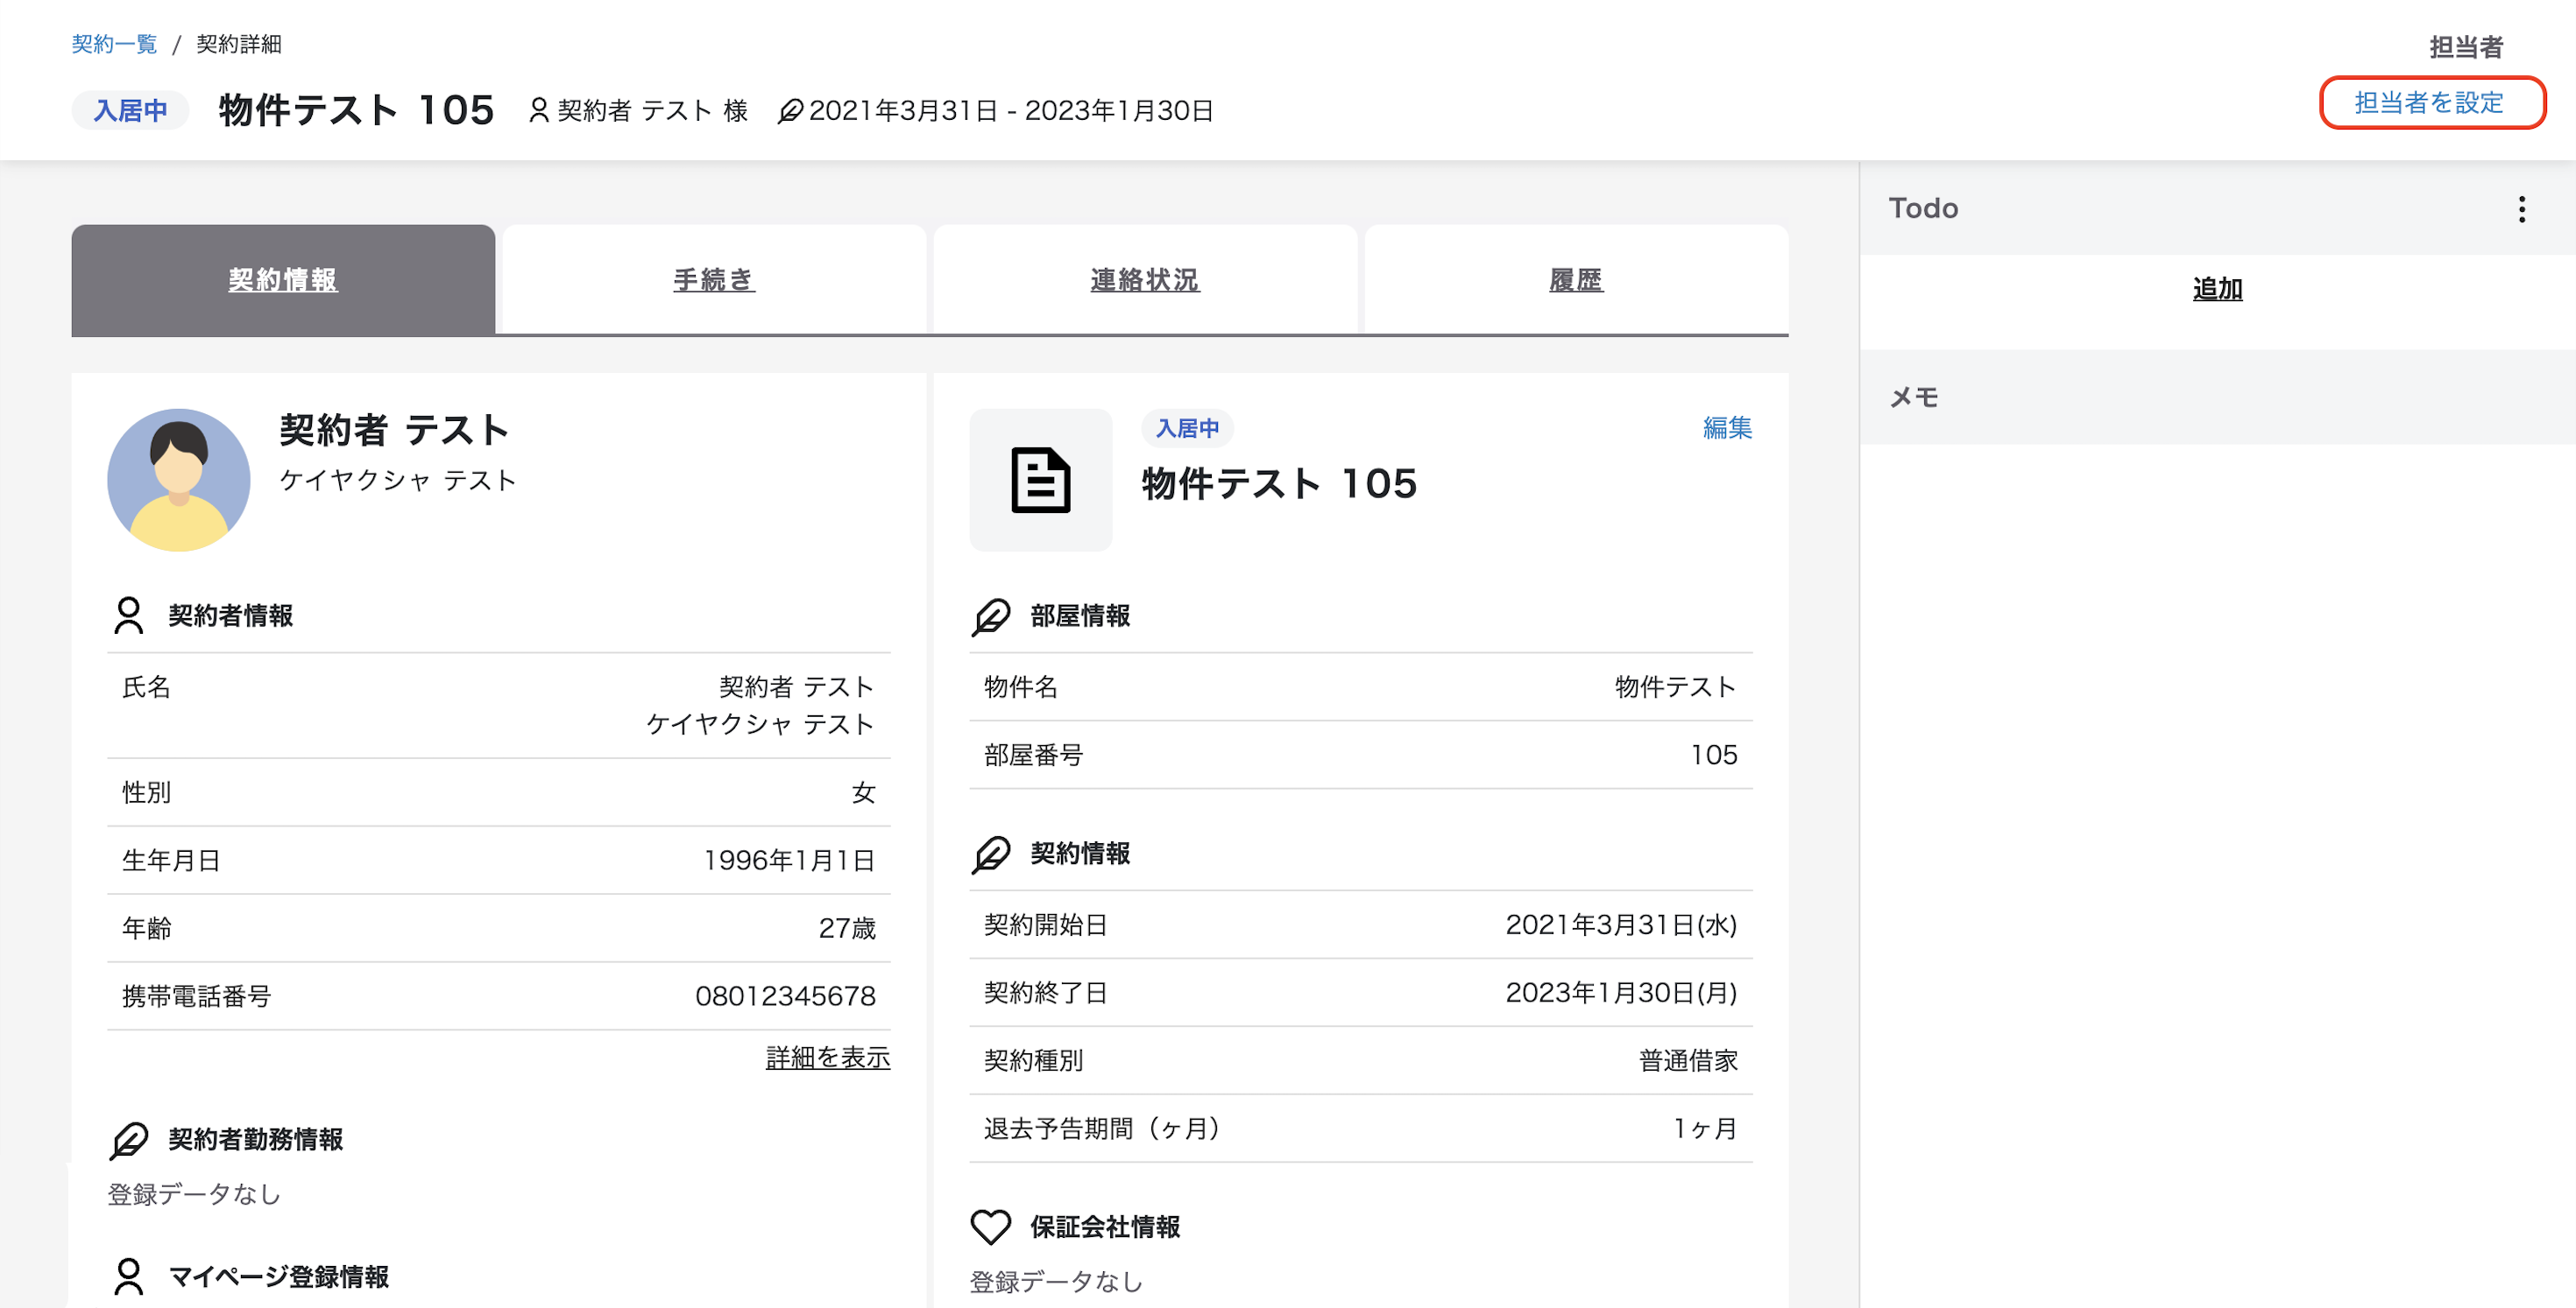The image size is (2576, 1308).
Task: Go back via 契約一覧 breadcrumb link
Action: (114, 44)
